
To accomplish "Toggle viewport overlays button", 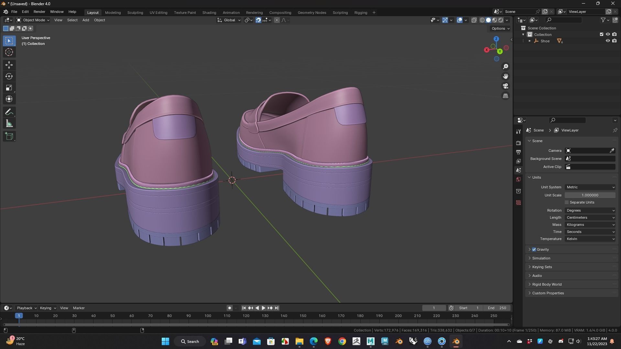I will click(x=460, y=20).
